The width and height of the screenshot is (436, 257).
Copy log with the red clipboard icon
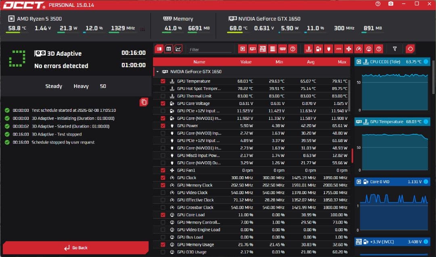(x=144, y=102)
